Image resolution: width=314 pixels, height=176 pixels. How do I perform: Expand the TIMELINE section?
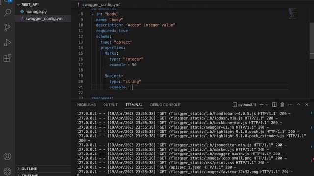tap(29, 175)
